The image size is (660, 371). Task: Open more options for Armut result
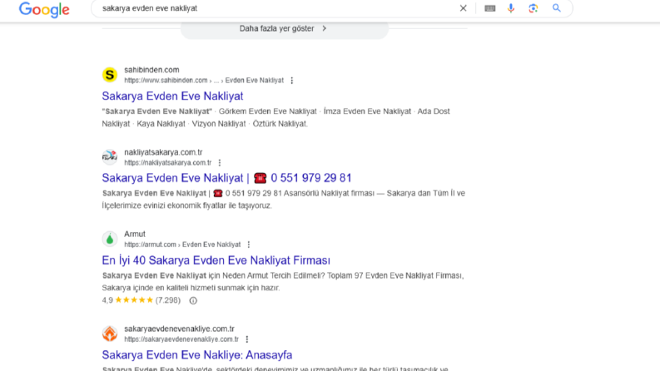coord(249,245)
